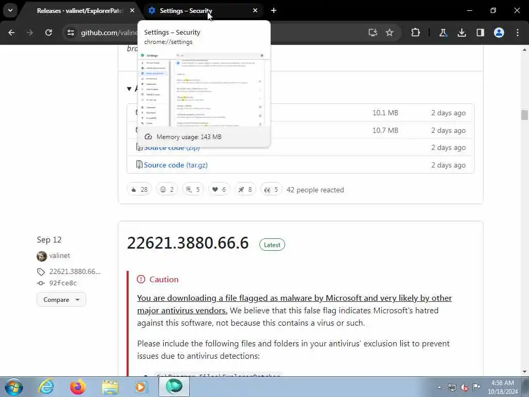The height and width of the screenshot is (397, 529).
Task: Open release 22621.3880.66.6 title
Action: (x=188, y=243)
